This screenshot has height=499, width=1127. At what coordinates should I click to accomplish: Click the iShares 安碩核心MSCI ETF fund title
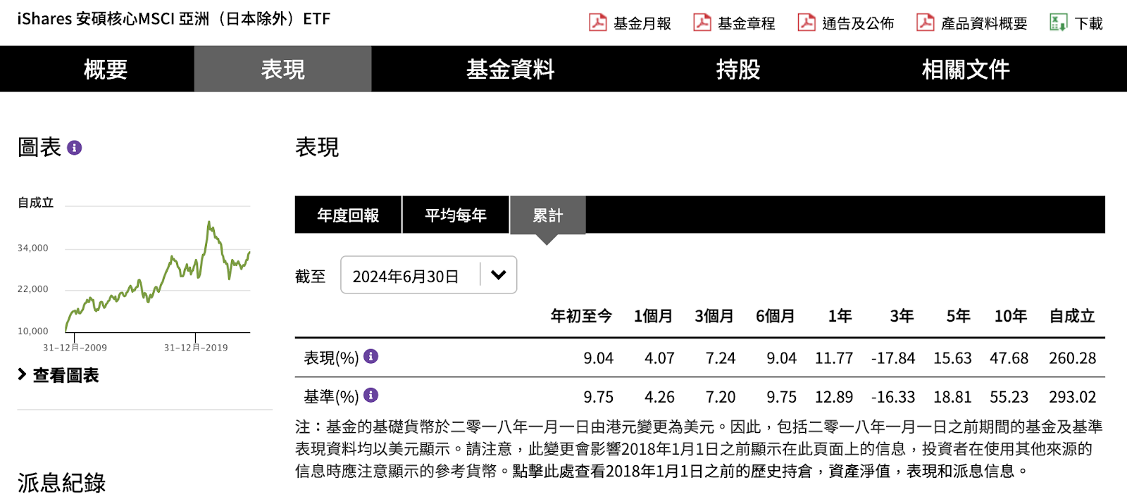[x=173, y=19]
